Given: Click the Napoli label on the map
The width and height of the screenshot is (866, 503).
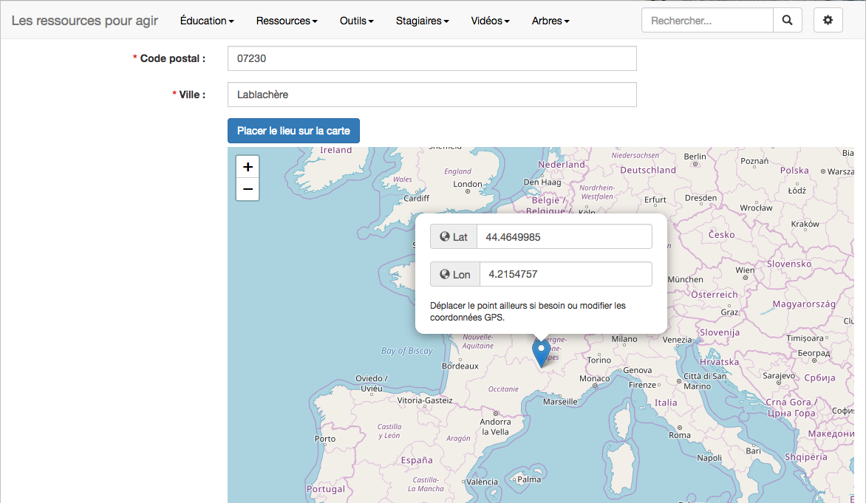Looking at the screenshot, I should tap(709, 458).
